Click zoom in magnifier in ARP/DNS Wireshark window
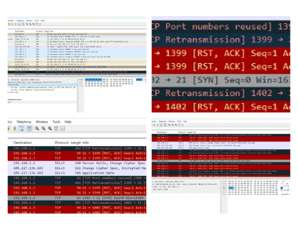298x230 pixels. (27, 24)
